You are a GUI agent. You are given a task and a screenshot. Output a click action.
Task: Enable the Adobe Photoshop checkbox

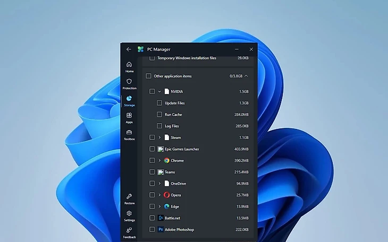(153, 230)
